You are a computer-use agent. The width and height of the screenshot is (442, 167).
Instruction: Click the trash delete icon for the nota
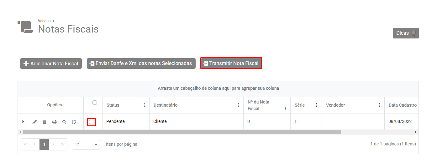pos(45,122)
